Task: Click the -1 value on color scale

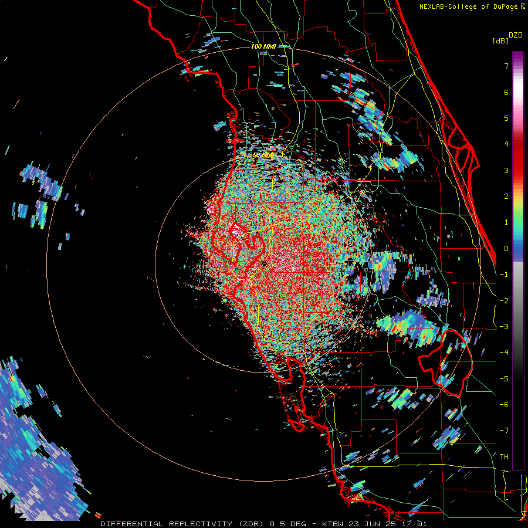Action: pyautogui.click(x=504, y=275)
